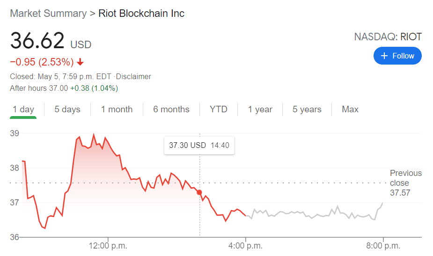Click the 8:00 p.m. axis marker
This screenshot has width=433, height=256.
pyautogui.click(x=383, y=246)
